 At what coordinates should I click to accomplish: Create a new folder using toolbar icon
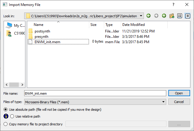pyautogui.click(x=172, y=16)
